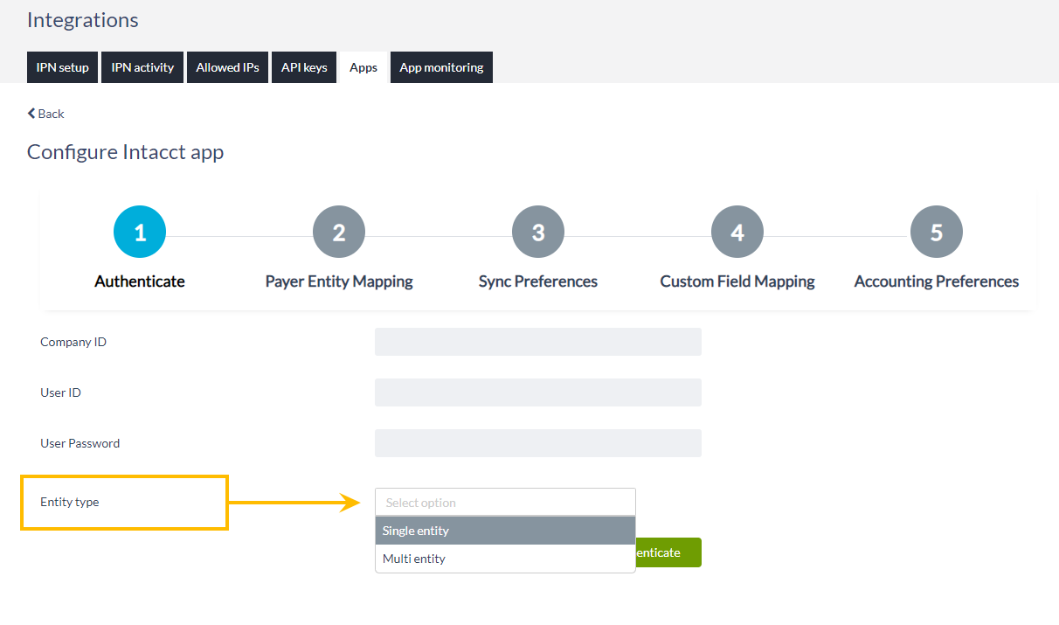1059x625 pixels.
Task: Open the API keys tab
Action: [303, 67]
